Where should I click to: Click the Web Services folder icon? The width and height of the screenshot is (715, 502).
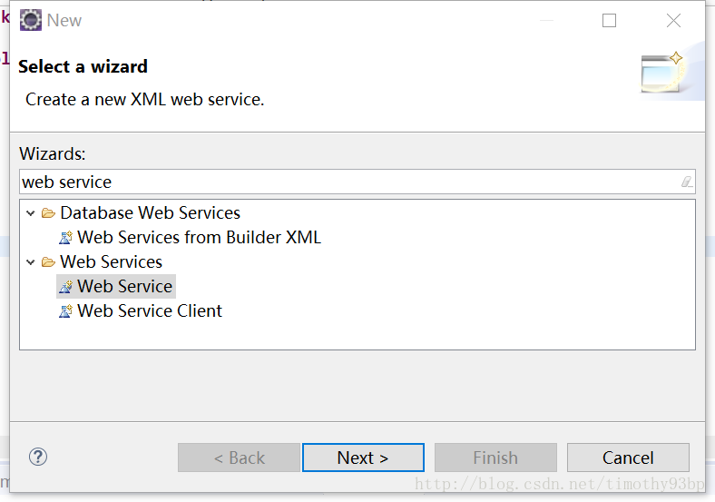click(x=48, y=262)
